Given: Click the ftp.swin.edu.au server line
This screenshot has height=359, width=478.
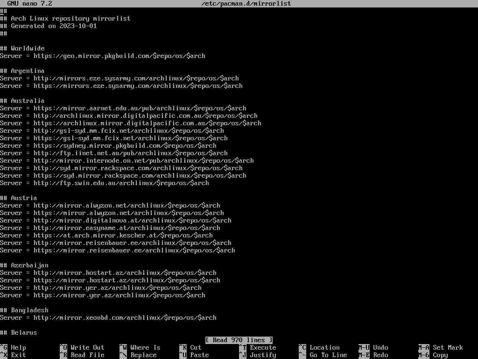Looking at the screenshot, I should click(x=105, y=183).
